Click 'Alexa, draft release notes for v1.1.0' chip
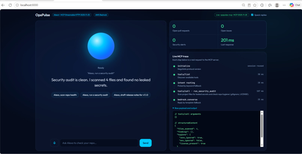Screen dimensions: 302x154 [x=131, y=95]
